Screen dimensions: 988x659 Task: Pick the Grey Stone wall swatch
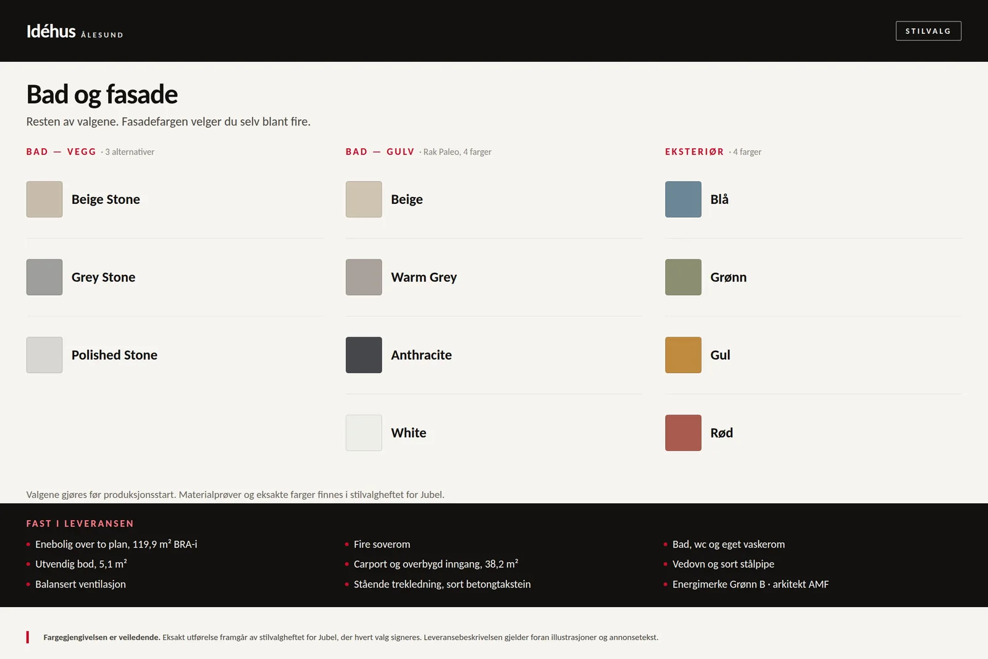tap(44, 277)
